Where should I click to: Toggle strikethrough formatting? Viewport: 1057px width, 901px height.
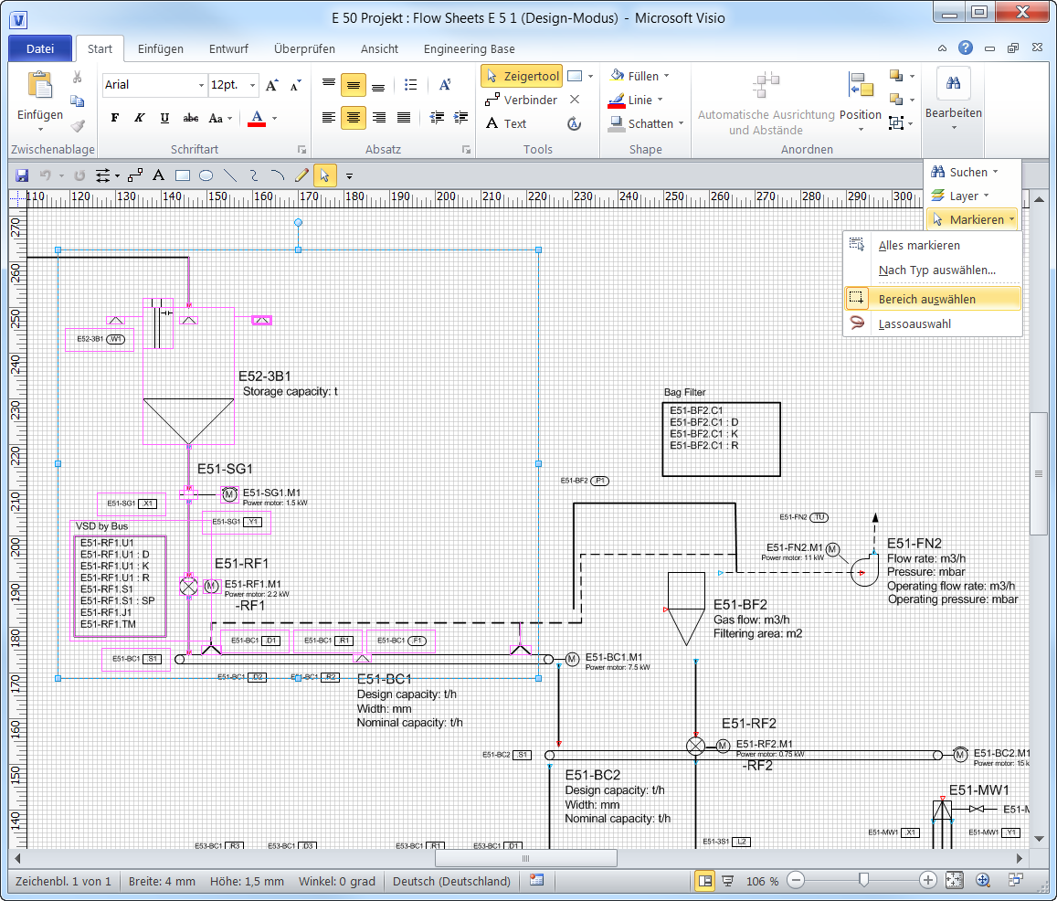(191, 118)
